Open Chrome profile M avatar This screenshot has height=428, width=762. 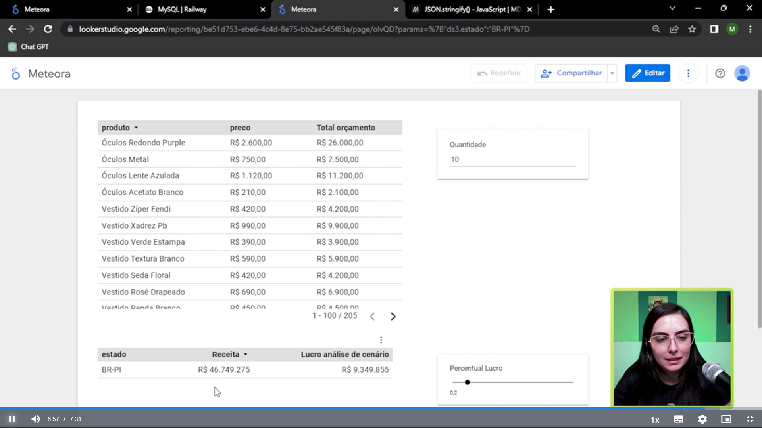point(732,29)
